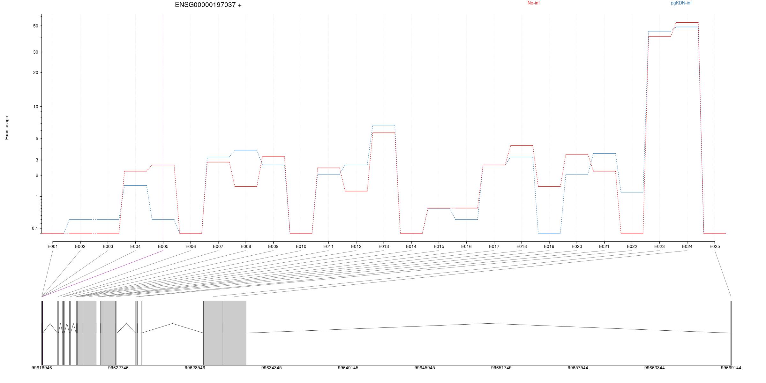
Task: Click y-axis tick label 20
Action: [35, 72]
